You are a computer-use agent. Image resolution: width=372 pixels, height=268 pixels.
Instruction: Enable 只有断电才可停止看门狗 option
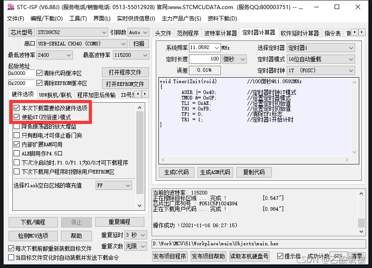point(16,135)
